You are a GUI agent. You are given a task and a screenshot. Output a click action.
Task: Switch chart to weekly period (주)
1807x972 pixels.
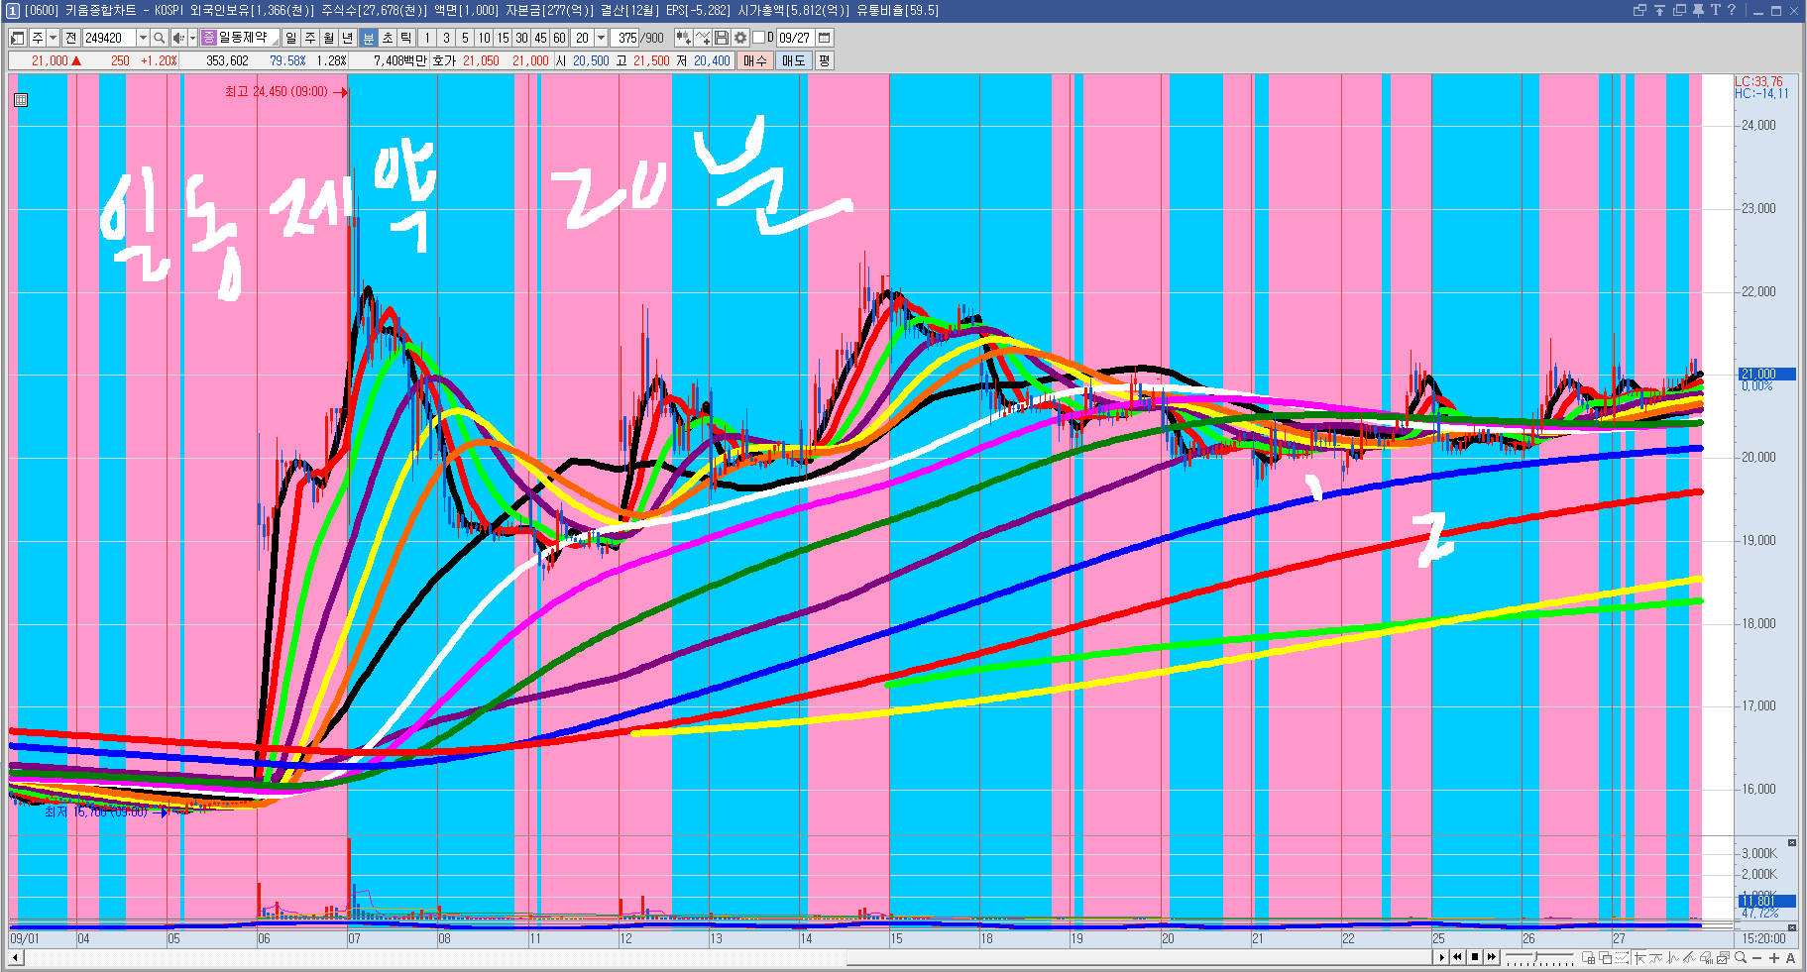coord(310,38)
